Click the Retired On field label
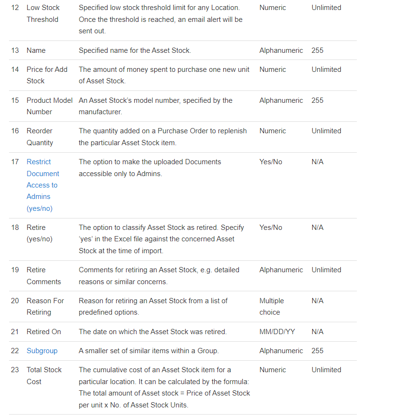The height and width of the screenshot is (416, 393). click(x=44, y=332)
